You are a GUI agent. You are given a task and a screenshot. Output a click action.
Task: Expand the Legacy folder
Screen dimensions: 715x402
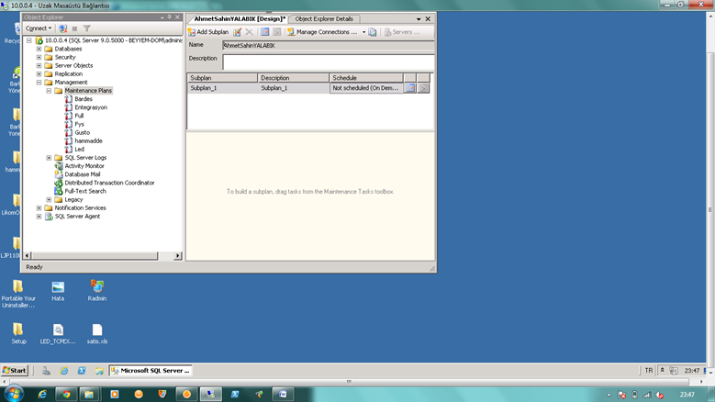click(x=49, y=200)
